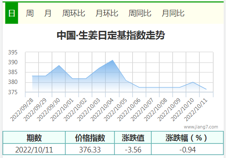Click the 2022/10/04 peak point on chart
The height and width of the screenshot is (158, 226).
point(112,60)
